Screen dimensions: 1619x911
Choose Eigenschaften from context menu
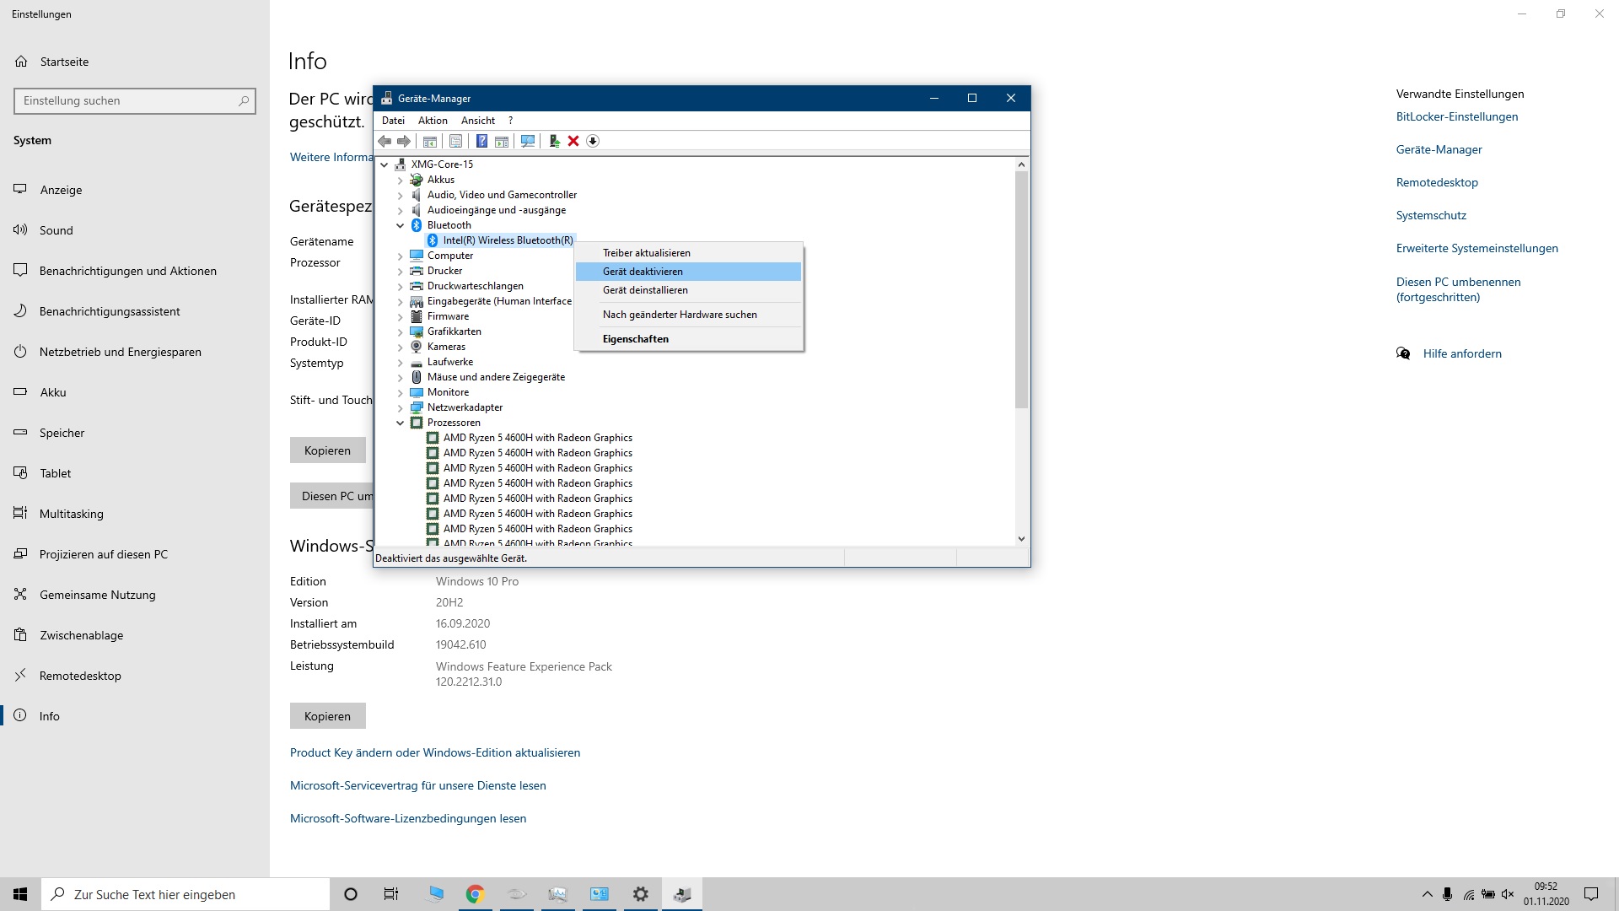point(635,339)
